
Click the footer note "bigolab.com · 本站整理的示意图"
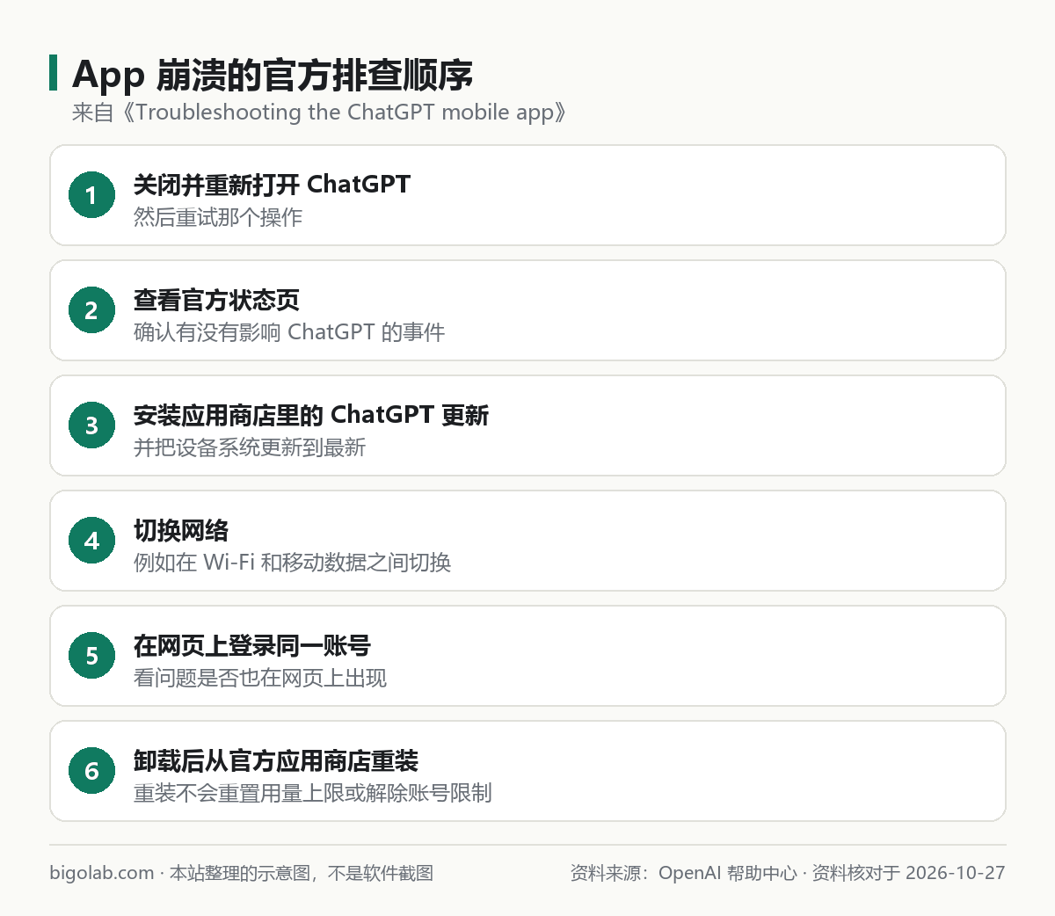click(x=241, y=873)
